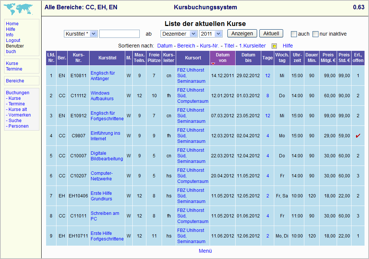Enable the "auch" checkbox
Viewport: 369px width, 259px height.
[x=294, y=34]
